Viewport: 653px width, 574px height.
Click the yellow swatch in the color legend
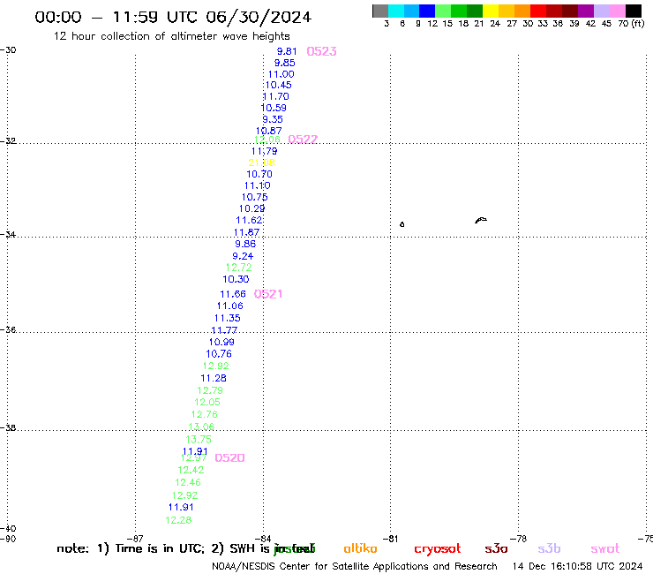point(491,11)
